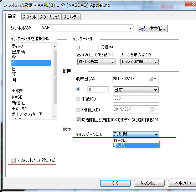Open the 開始日 calendar picker icon

click(x=153, y=109)
